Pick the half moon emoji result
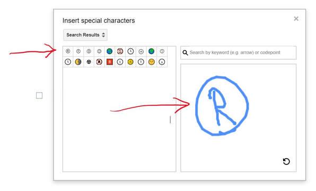The height and width of the screenshot is (191, 316). click(x=78, y=62)
